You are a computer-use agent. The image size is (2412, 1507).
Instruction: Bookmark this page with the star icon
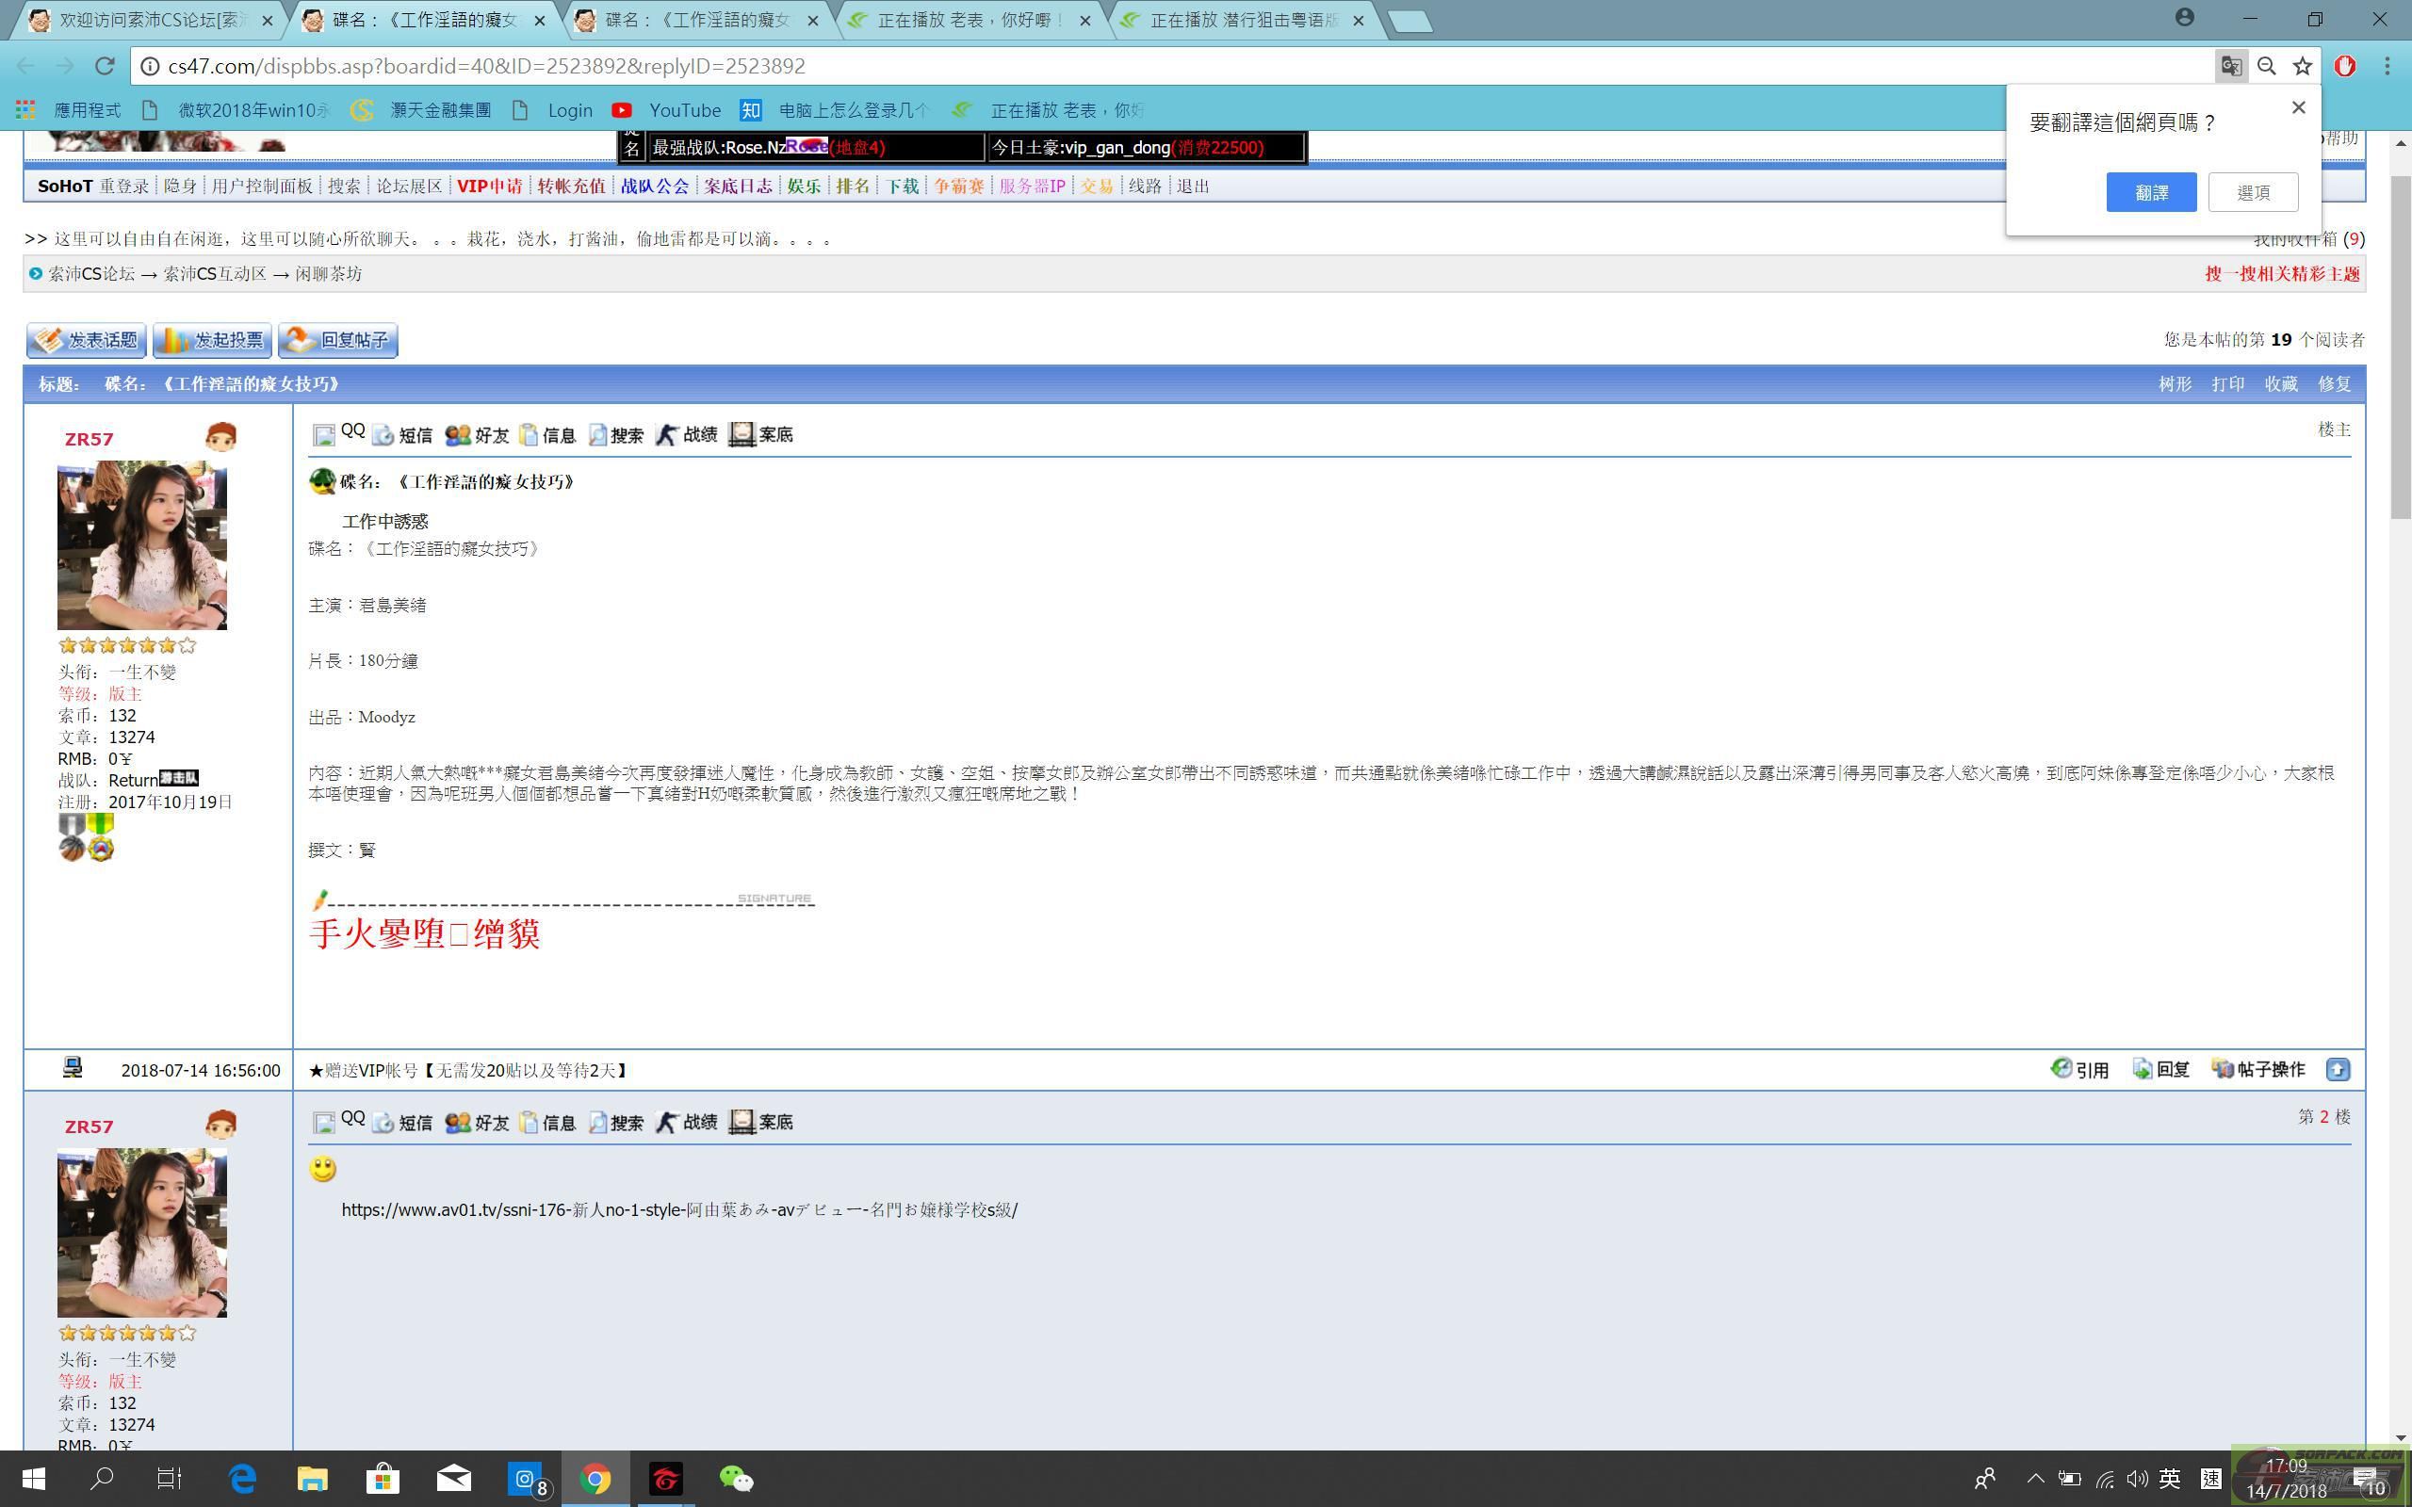pyautogui.click(x=2303, y=66)
